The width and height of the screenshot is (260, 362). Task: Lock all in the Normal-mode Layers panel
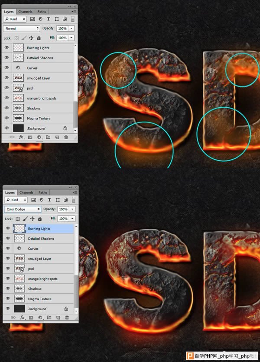point(39,38)
